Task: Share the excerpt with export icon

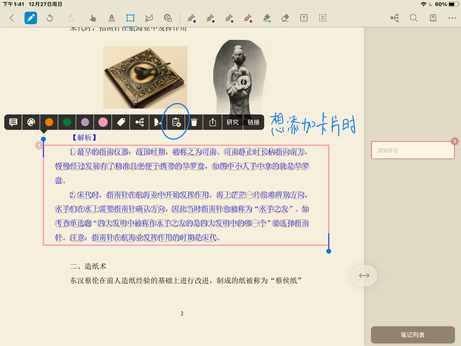Action: [213, 122]
